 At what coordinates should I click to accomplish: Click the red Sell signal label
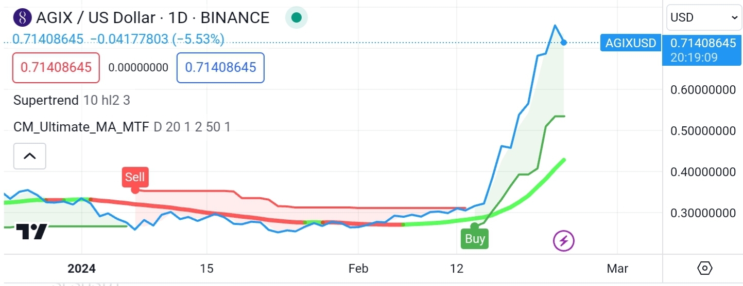[135, 177]
